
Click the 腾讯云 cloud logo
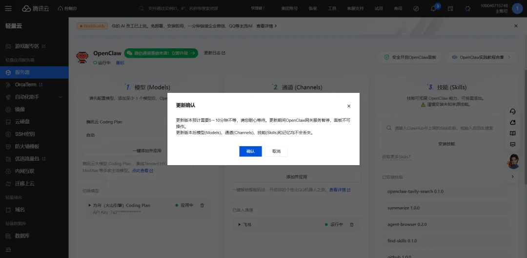coord(36,8)
